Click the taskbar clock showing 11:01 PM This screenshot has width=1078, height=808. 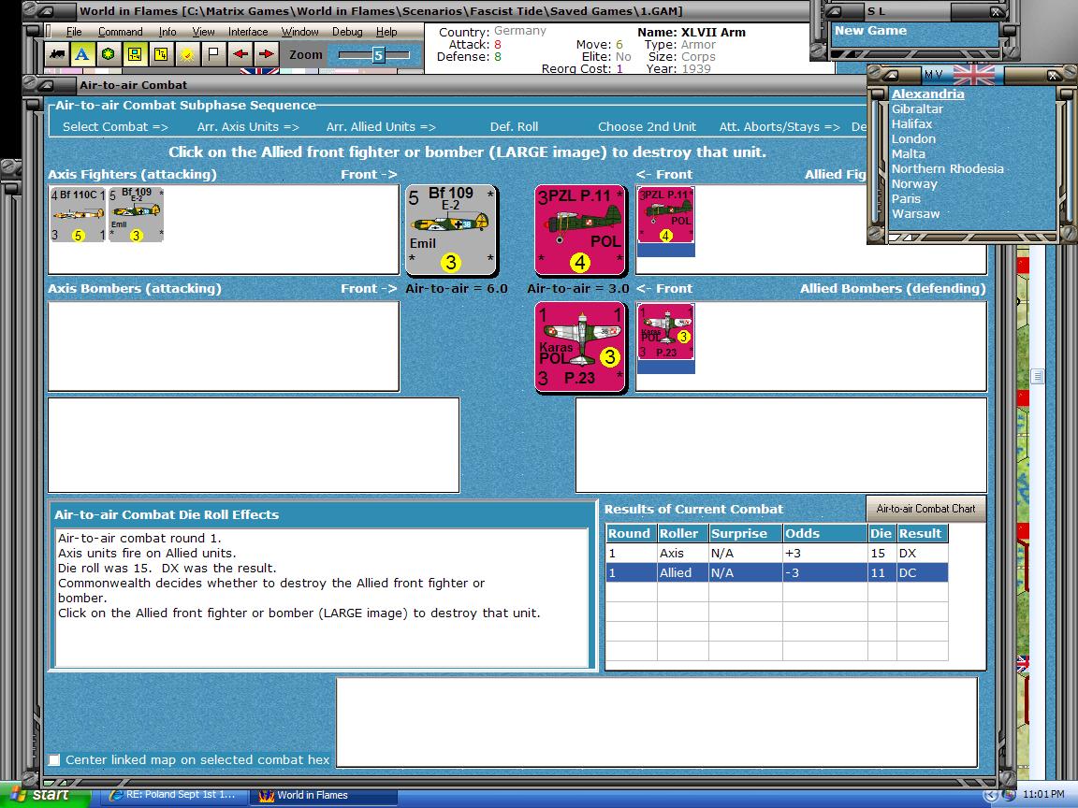tap(1043, 795)
